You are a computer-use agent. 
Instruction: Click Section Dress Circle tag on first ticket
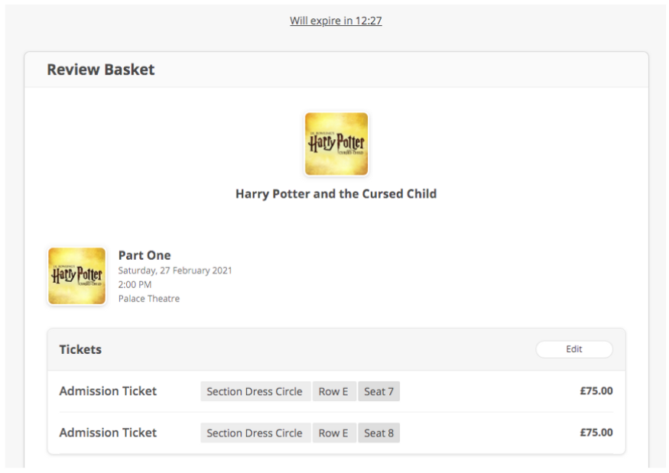[x=255, y=391]
